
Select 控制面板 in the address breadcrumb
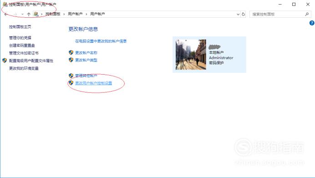click(53, 14)
